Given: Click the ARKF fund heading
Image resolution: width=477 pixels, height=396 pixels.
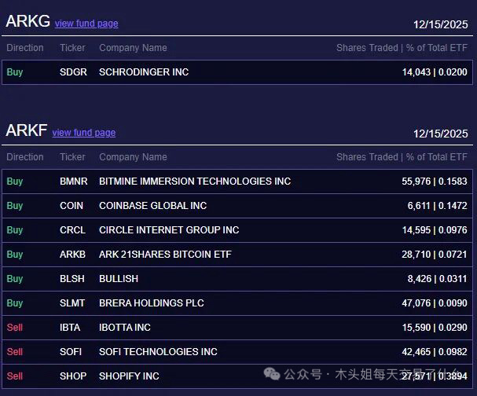Looking at the screenshot, I should [26, 131].
